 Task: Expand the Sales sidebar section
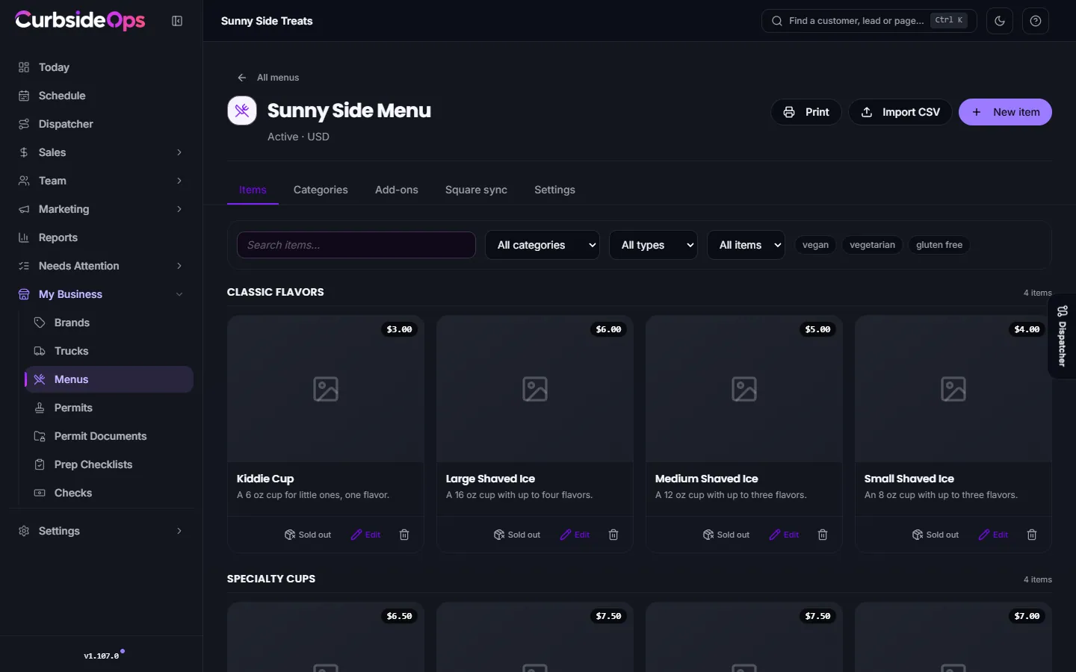(101, 152)
